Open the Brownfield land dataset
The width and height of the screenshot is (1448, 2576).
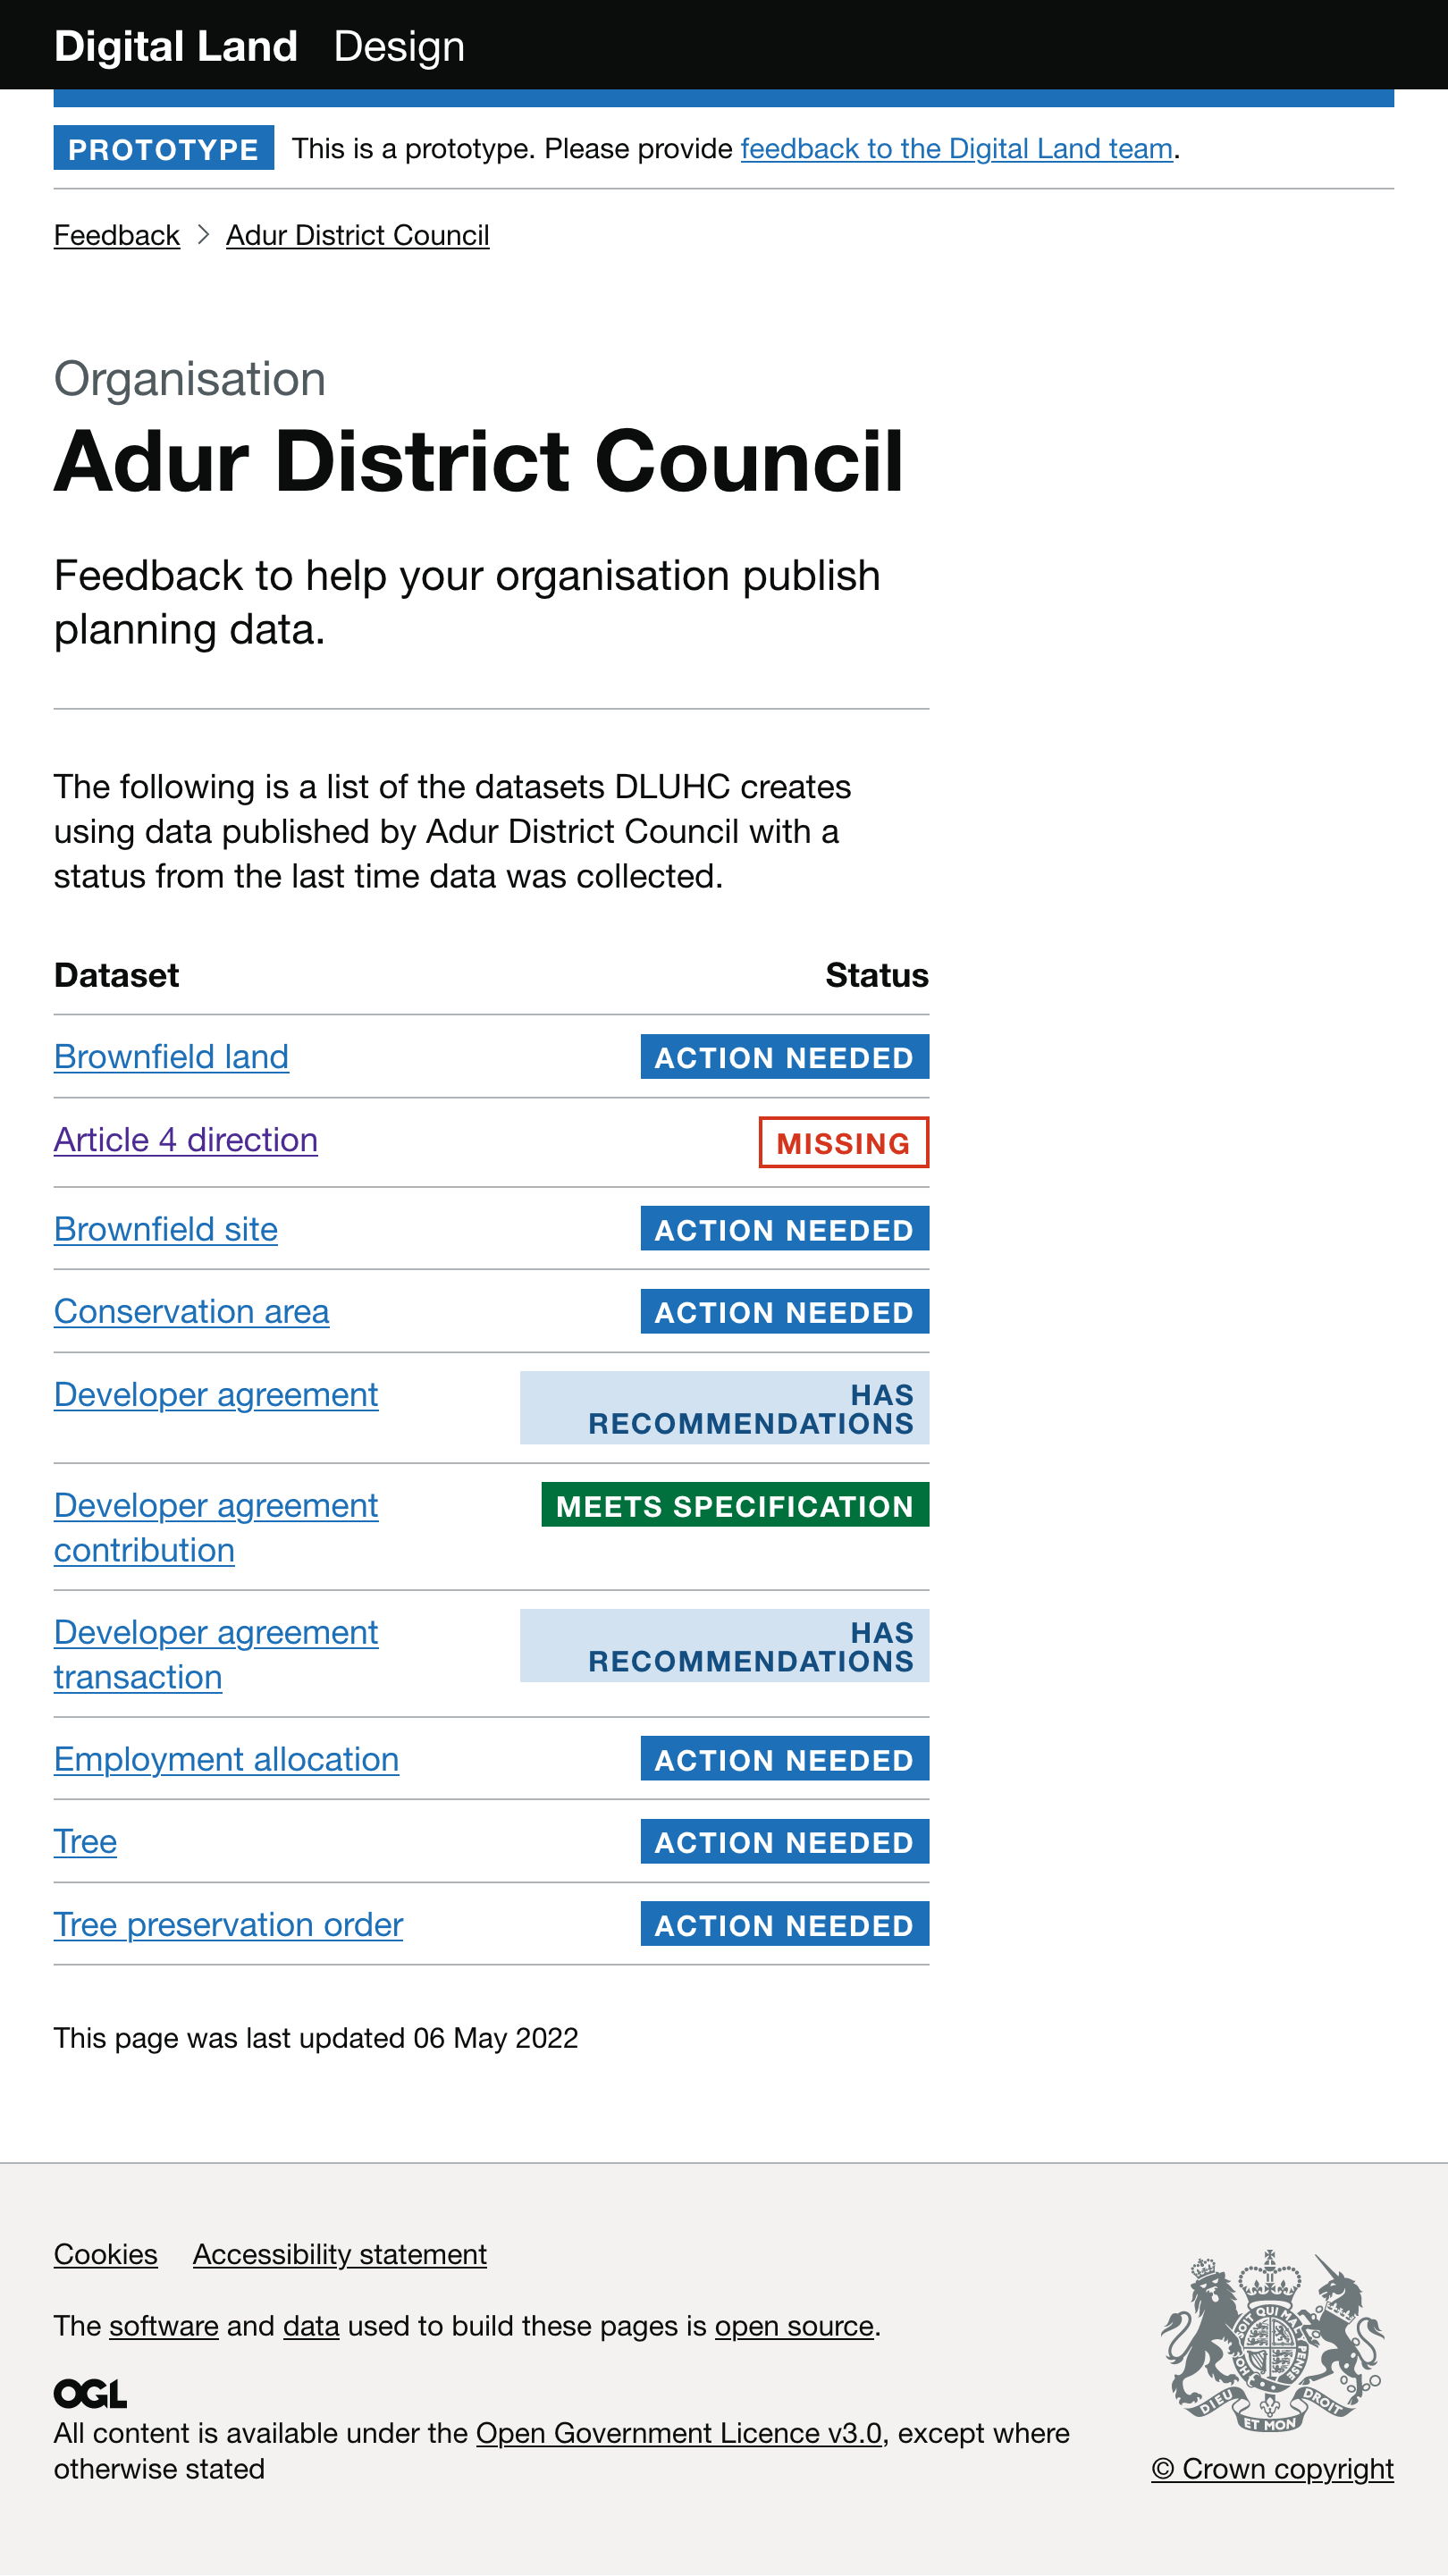tap(171, 1057)
